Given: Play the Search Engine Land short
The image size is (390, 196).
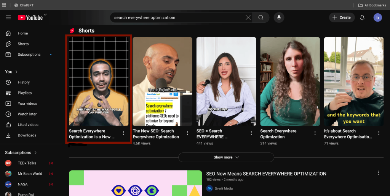Looking at the screenshot, I should point(162,82).
